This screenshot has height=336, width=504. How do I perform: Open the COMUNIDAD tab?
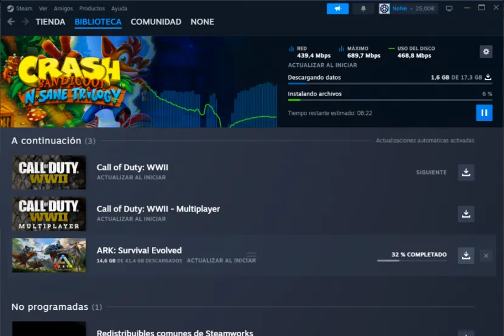[x=156, y=22]
